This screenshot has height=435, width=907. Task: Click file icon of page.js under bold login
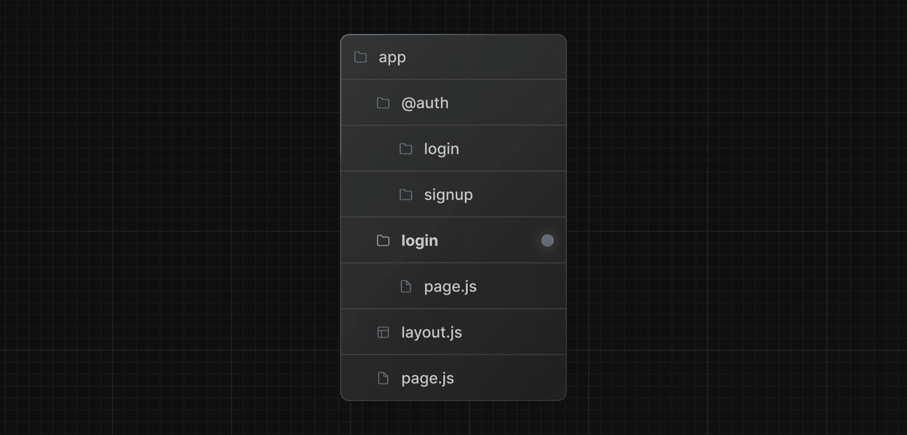point(406,287)
